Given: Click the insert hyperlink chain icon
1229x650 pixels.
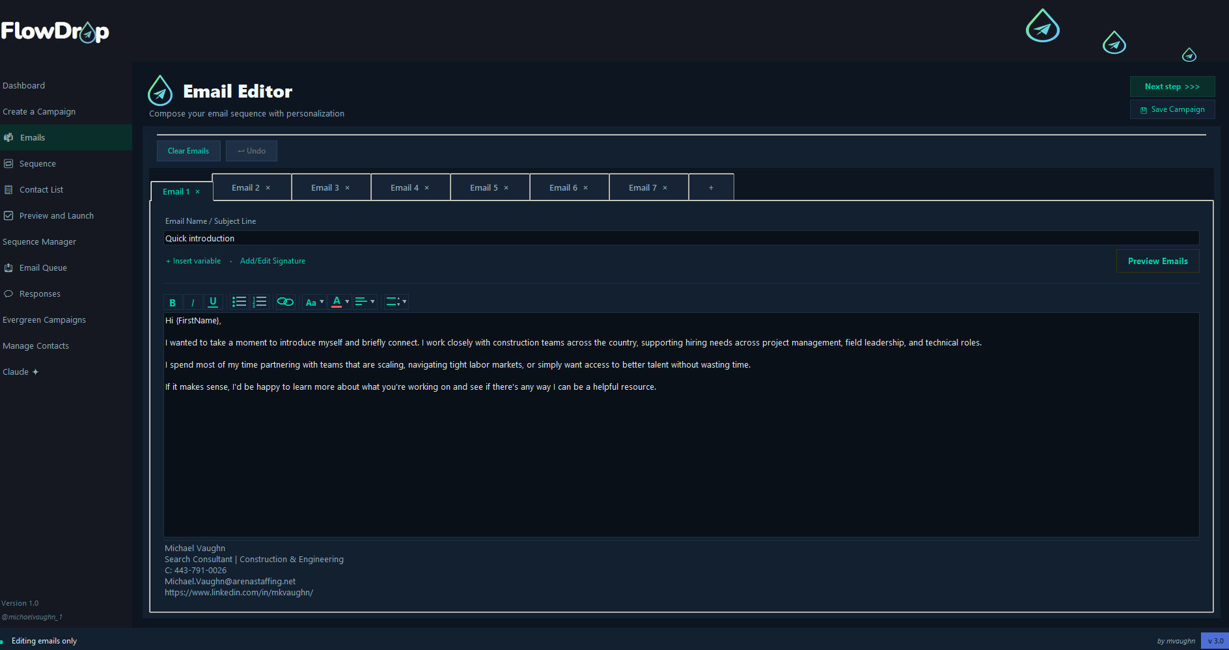Looking at the screenshot, I should tap(285, 302).
